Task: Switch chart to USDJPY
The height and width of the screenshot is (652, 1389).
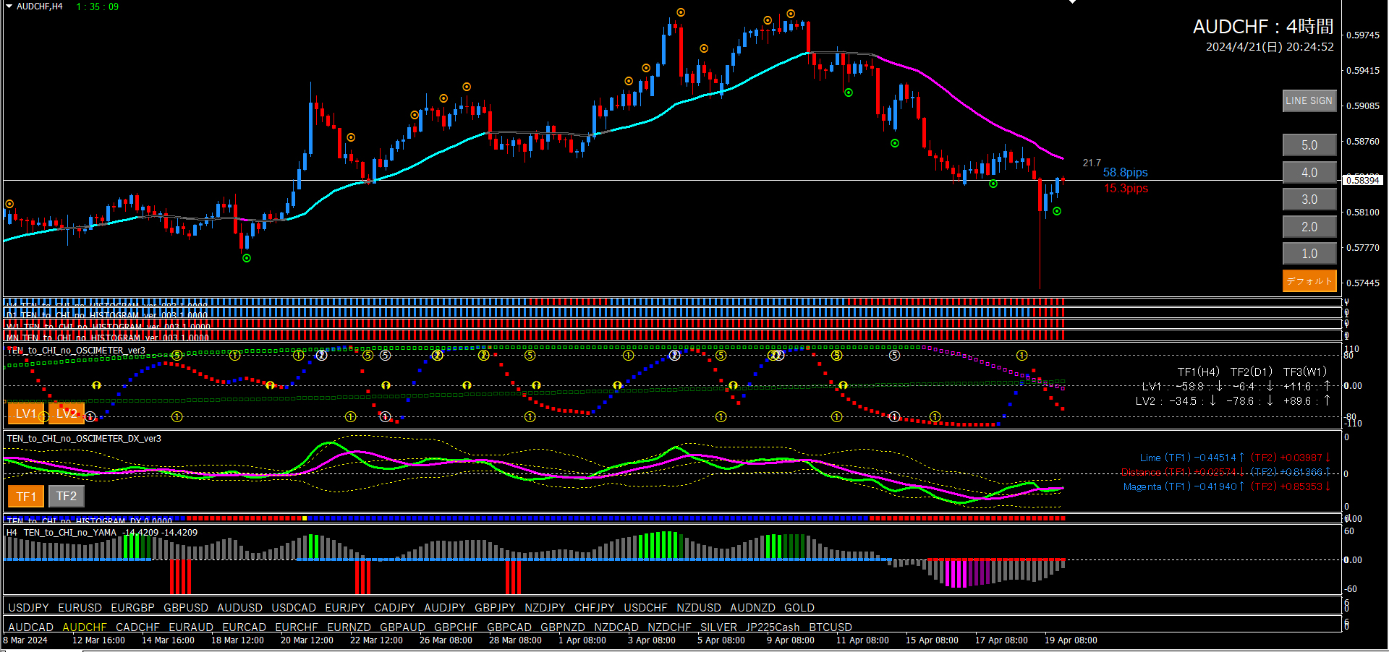Action: click(x=28, y=608)
